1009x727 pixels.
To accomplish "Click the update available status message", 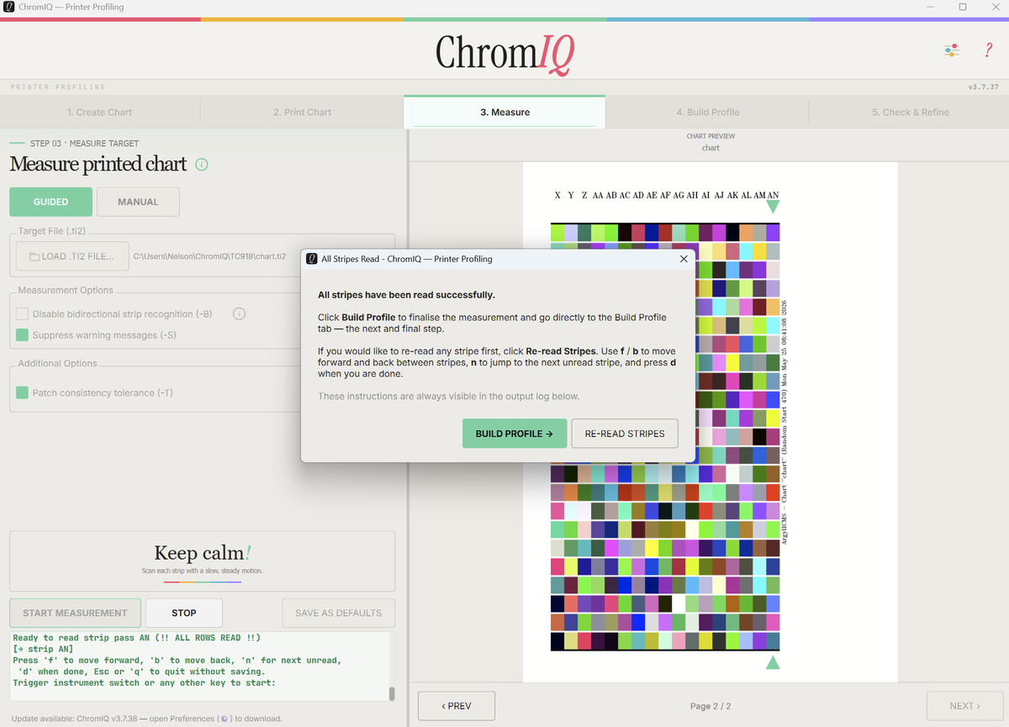I will [x=147, y=719].
